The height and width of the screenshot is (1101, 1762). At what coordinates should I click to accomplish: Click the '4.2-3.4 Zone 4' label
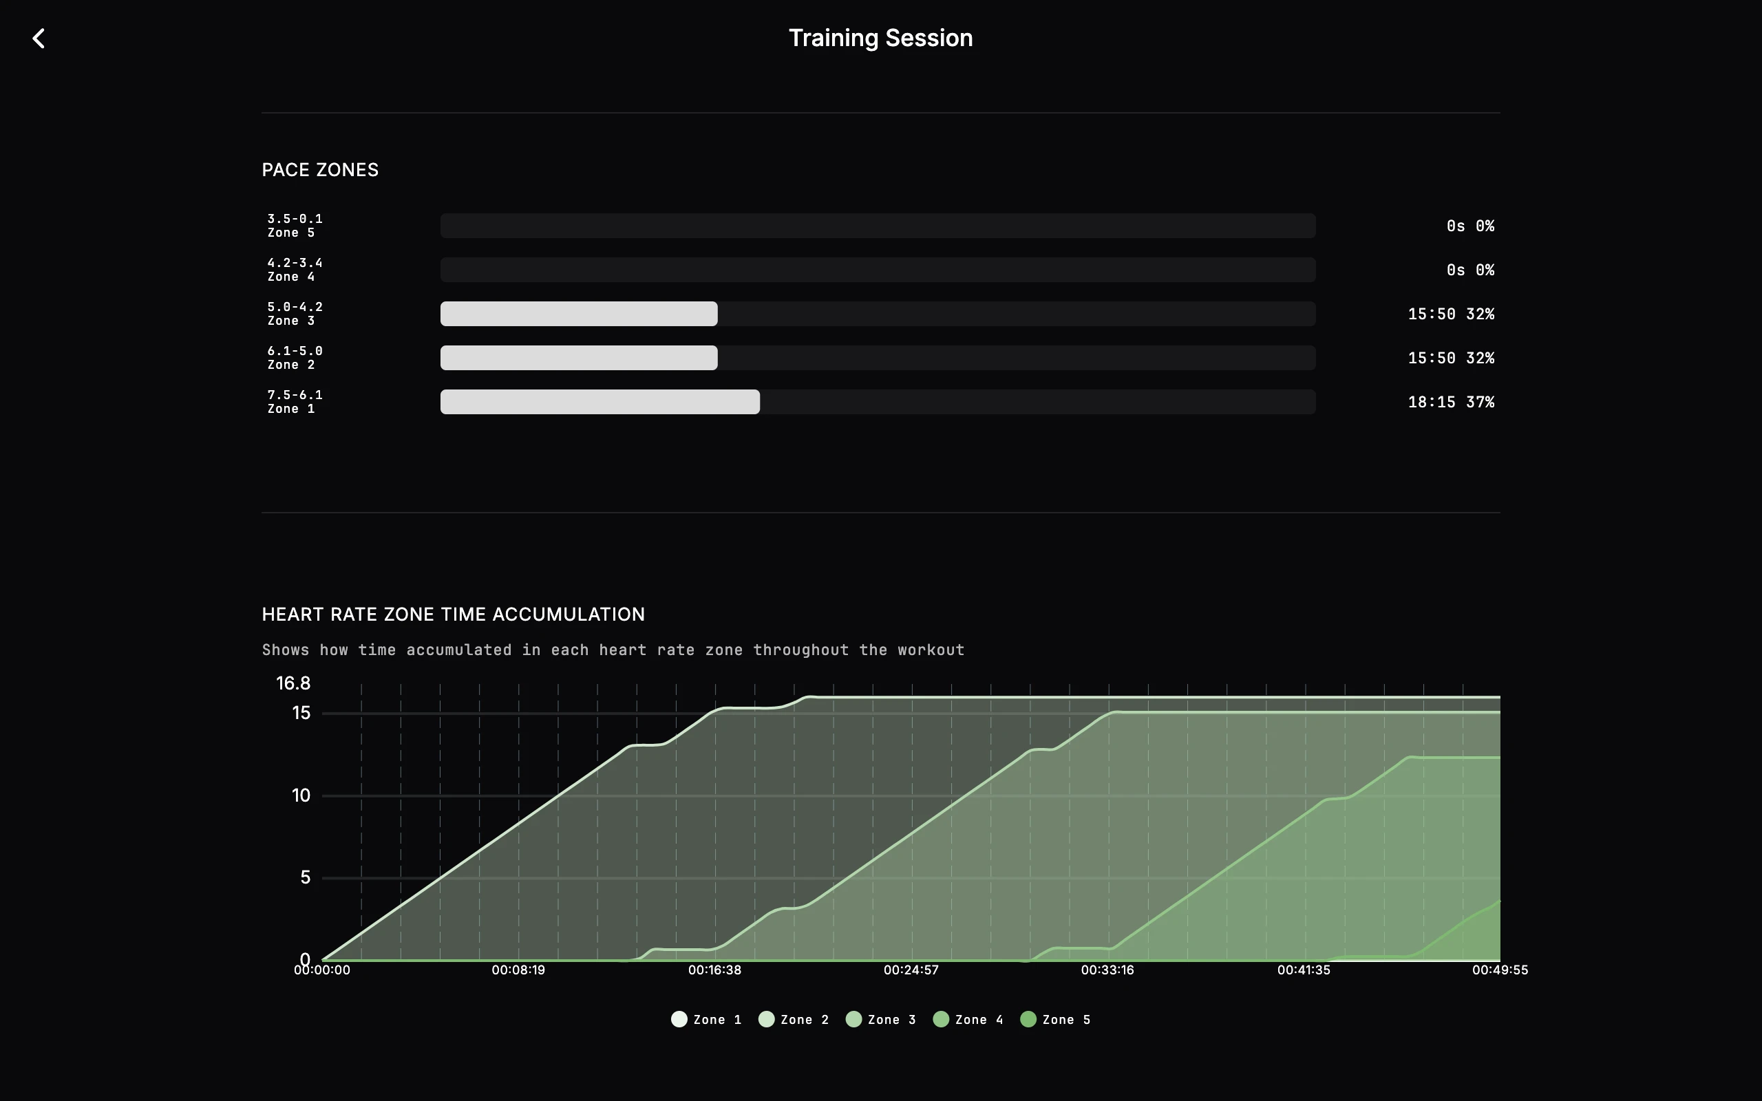click(295, 270)
